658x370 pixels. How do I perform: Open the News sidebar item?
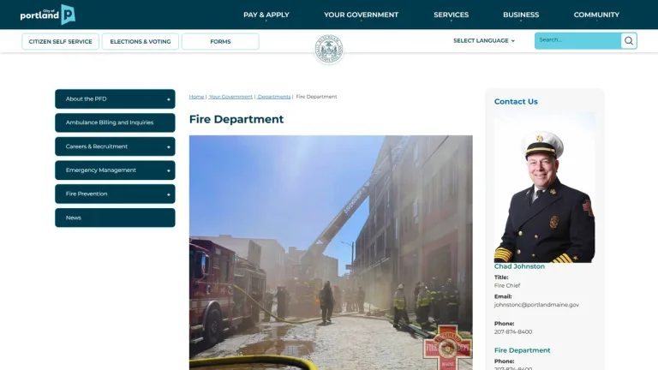pos(115,218)
